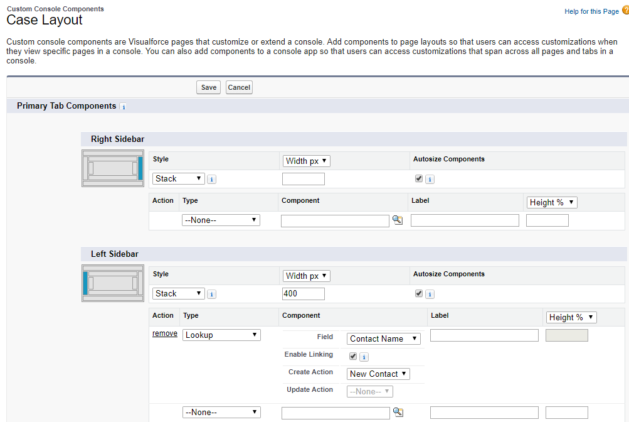Click info icon next to Left Sidebar Style dropdown

point(212,295)
